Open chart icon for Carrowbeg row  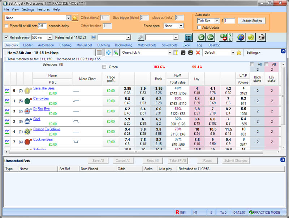[7, 101]
